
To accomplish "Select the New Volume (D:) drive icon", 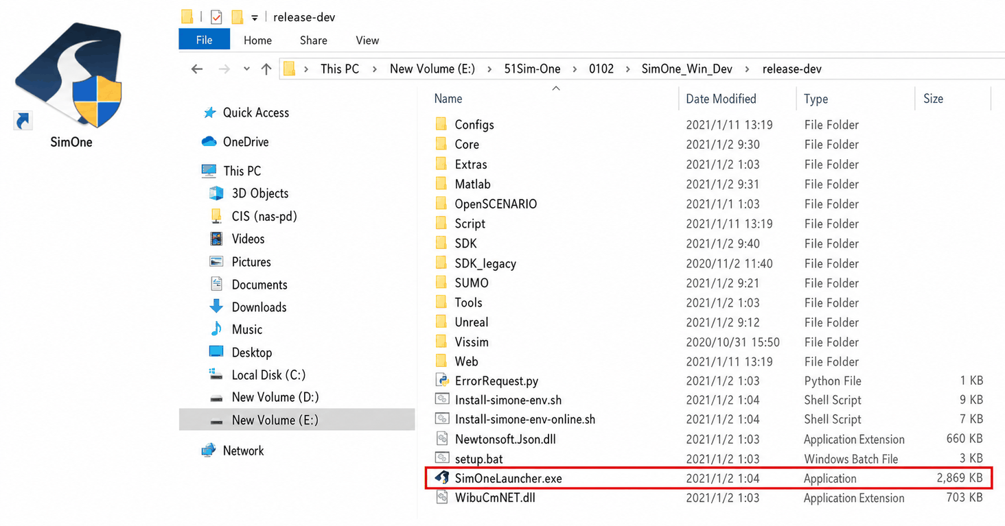I will 216,398.
